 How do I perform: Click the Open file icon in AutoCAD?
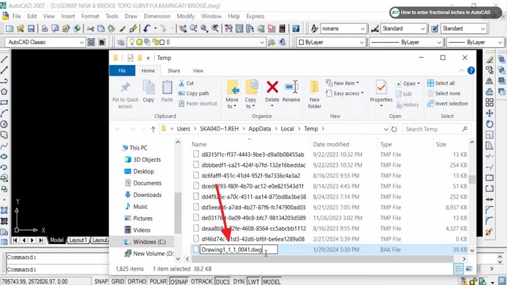20,29
